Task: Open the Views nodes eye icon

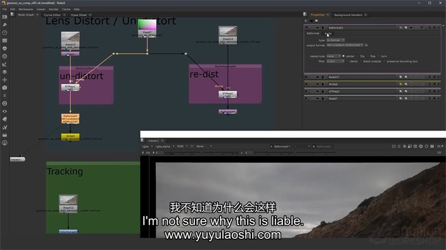Action: coord(5,112)
